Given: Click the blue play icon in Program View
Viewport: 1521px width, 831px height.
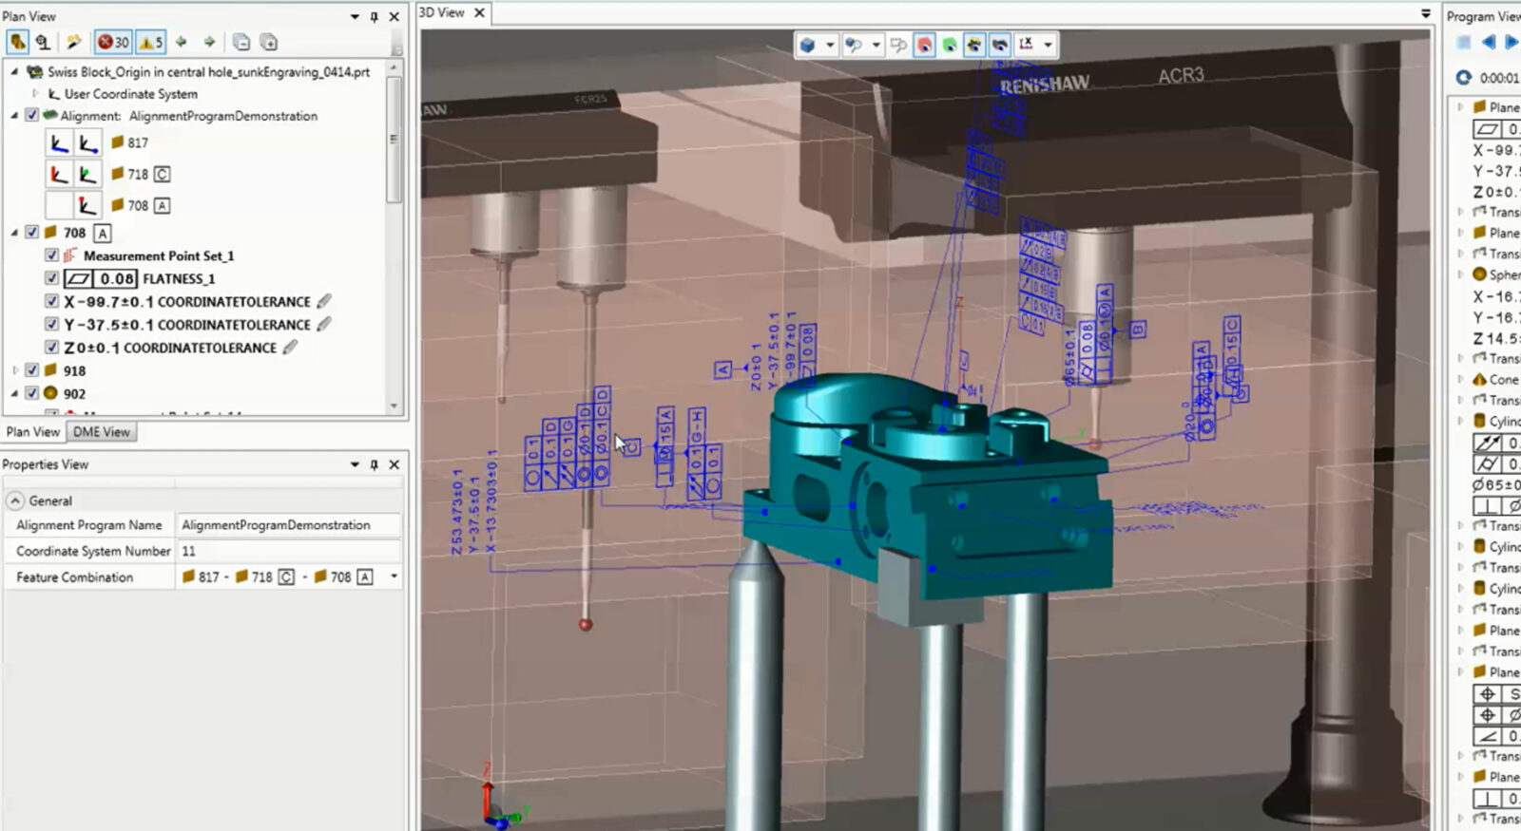Looking at the screenshot, I should pos(1510,42).
